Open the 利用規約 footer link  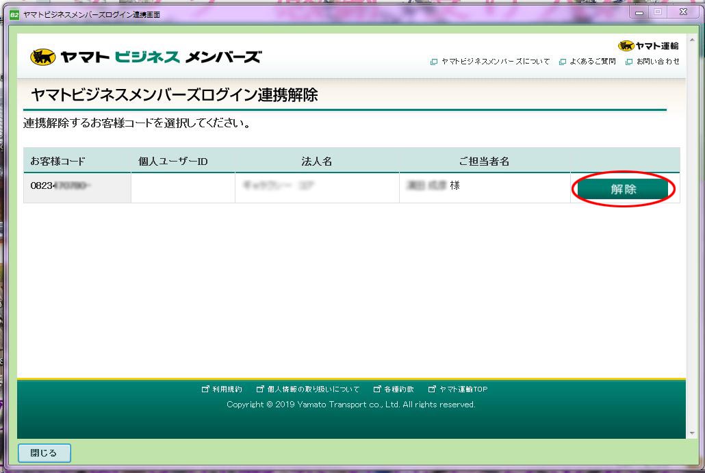click(227, 389)
